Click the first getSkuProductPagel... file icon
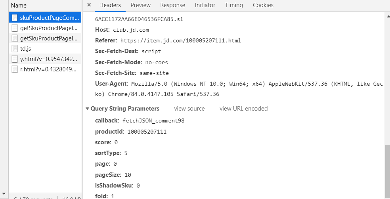This screenshot has width=390, height=199. coord(15,28)
